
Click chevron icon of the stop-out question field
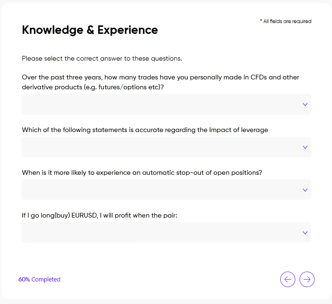(305, 190)
